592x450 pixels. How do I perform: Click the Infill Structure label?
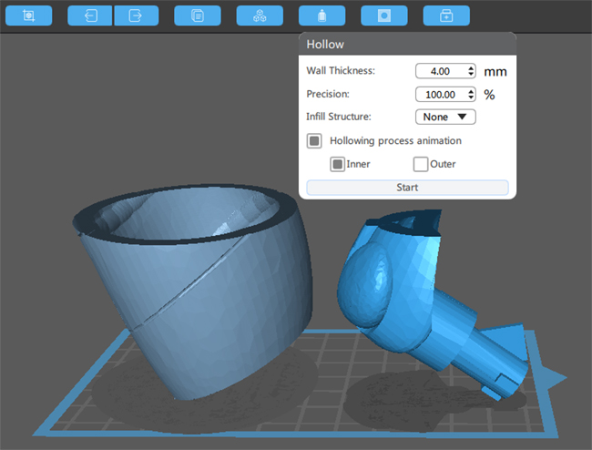click(x=338, y=117)
